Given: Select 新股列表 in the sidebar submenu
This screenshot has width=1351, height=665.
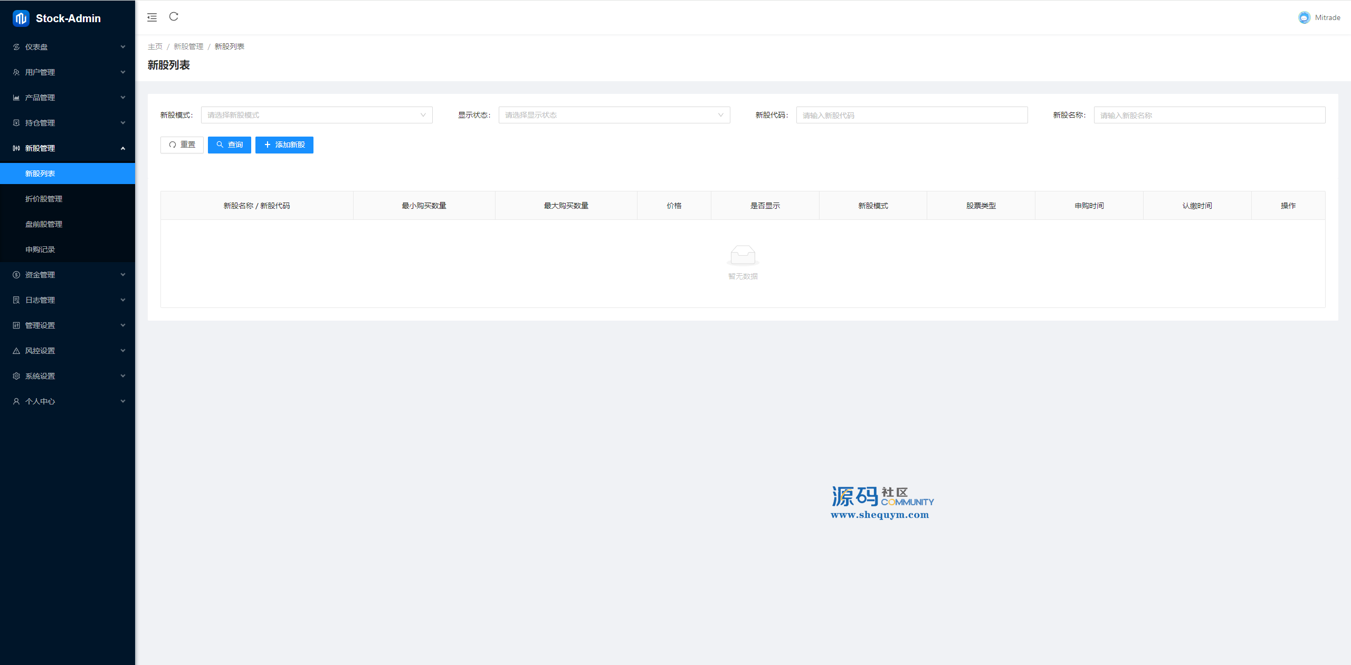Looking at the screenshot, I should point(68,174).
